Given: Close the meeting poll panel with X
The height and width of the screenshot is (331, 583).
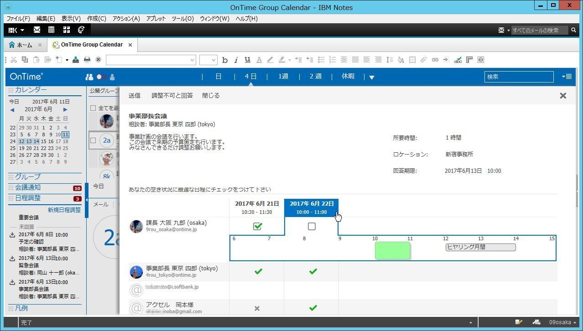Looking at the screenshot, I should (x=563, y=95).
